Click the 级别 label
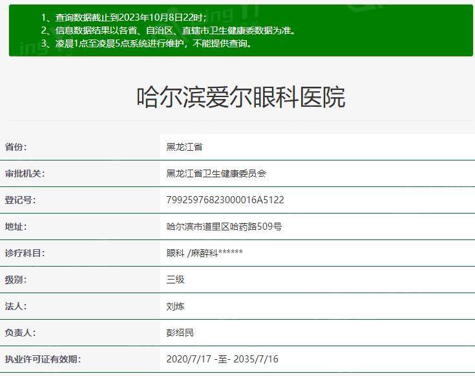This screenshot has width=475, height=376. tap(16, 280)
